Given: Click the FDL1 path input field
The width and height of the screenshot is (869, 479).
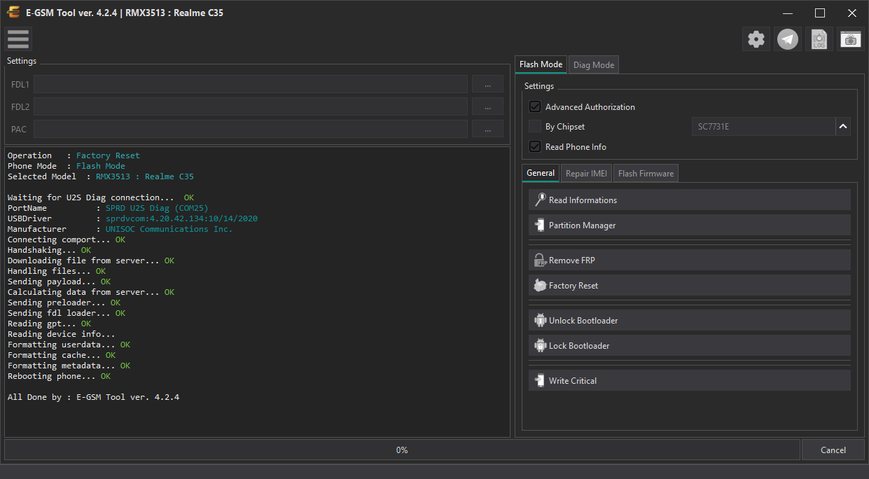Looking at the screenshot, I should 251,84.
